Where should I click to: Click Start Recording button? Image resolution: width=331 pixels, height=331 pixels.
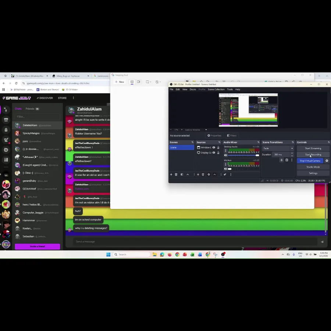(313, 154)
